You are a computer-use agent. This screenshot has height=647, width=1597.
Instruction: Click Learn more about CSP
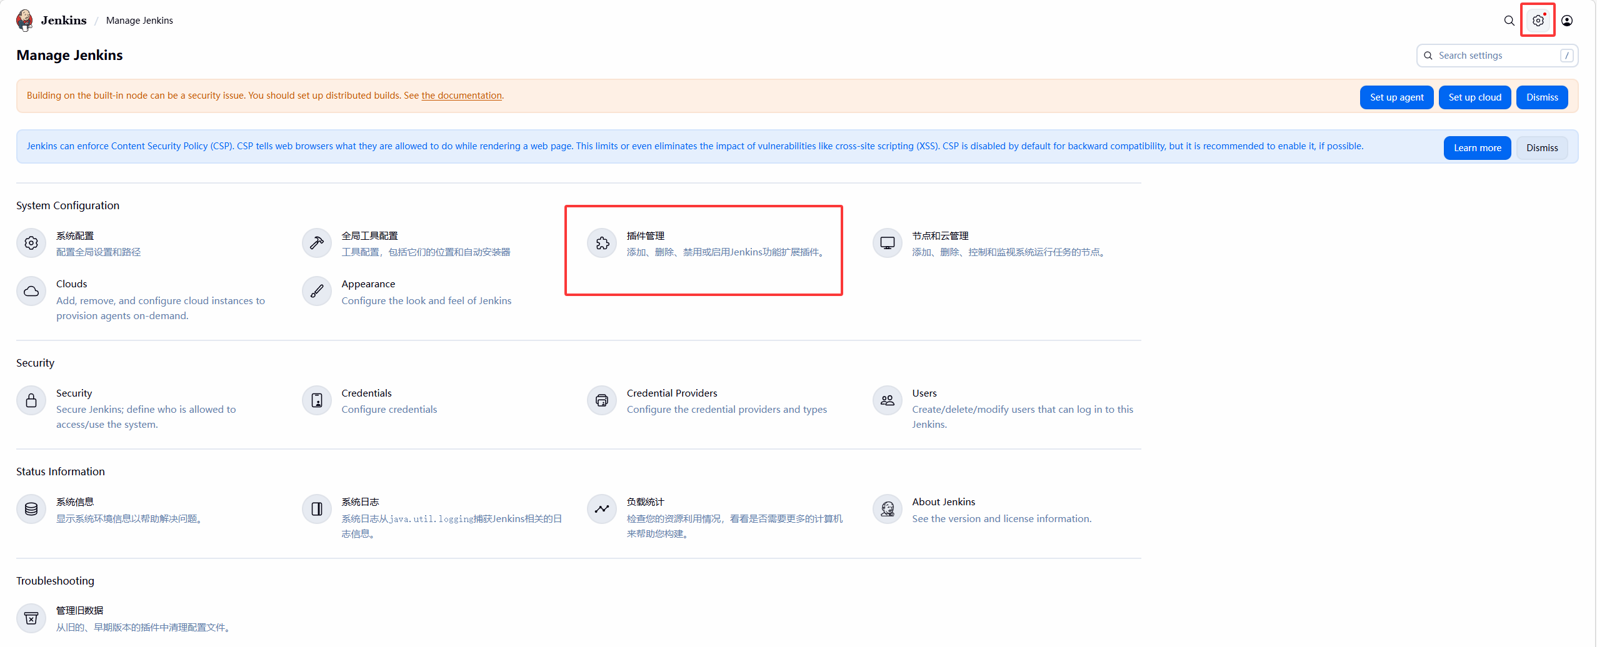click(x=1477, y=148)
